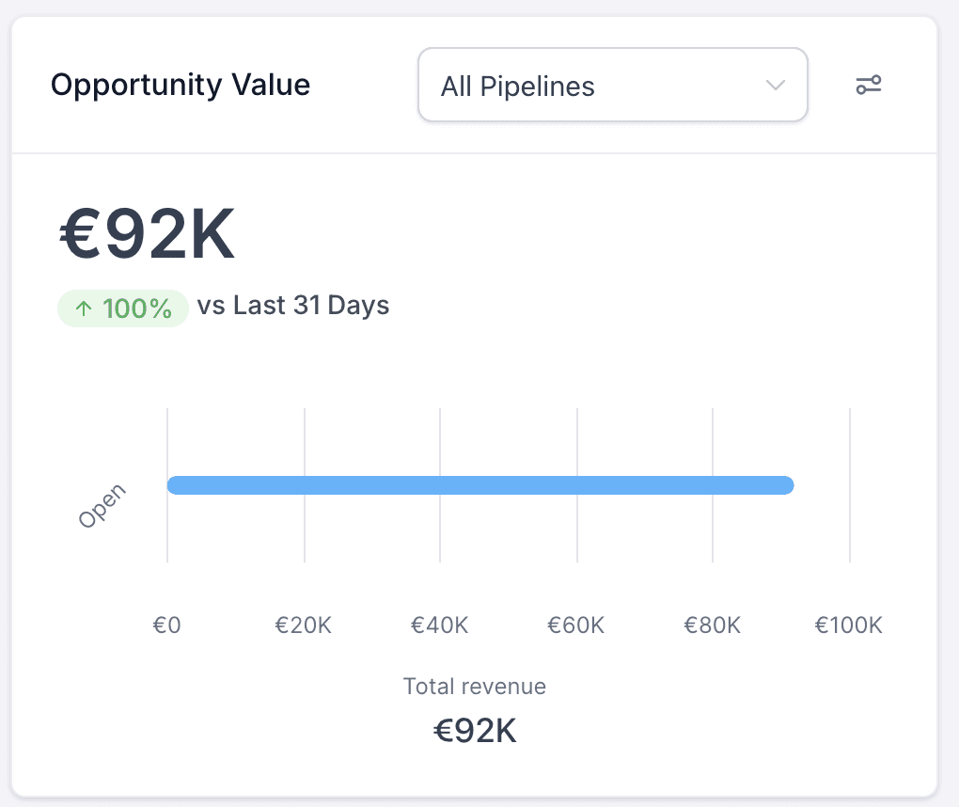
Task: Click the blue Open bar in the chart
Action: click(479, 485)
